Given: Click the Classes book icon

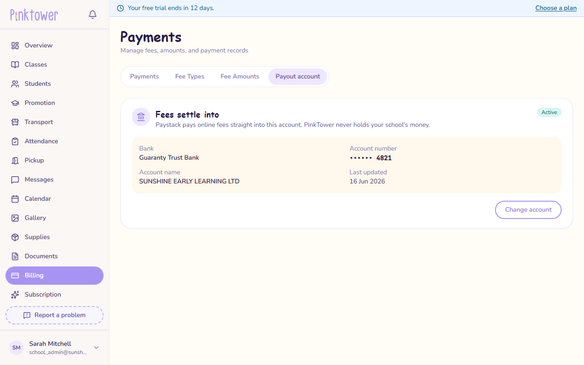Looking at the screenshot, I should (15, 65).
